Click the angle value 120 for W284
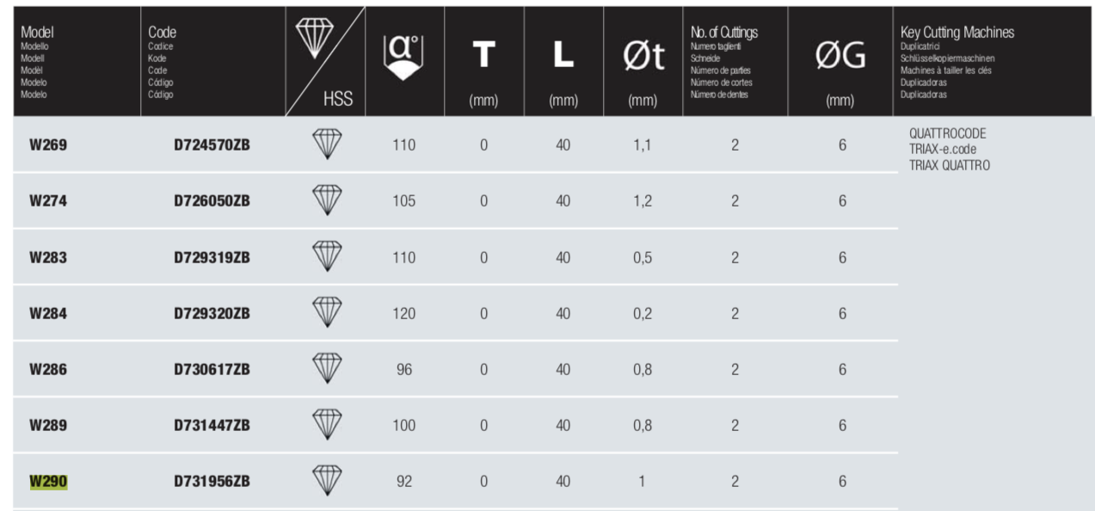This screenshot has height=511, width=1095. coord(403,313)
